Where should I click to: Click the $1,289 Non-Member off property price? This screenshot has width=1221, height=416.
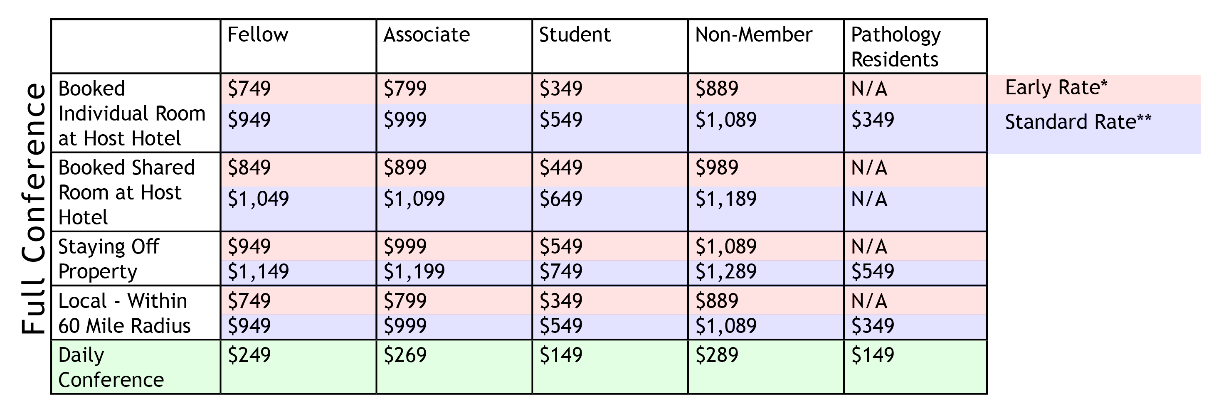click(x=726, y=271)
